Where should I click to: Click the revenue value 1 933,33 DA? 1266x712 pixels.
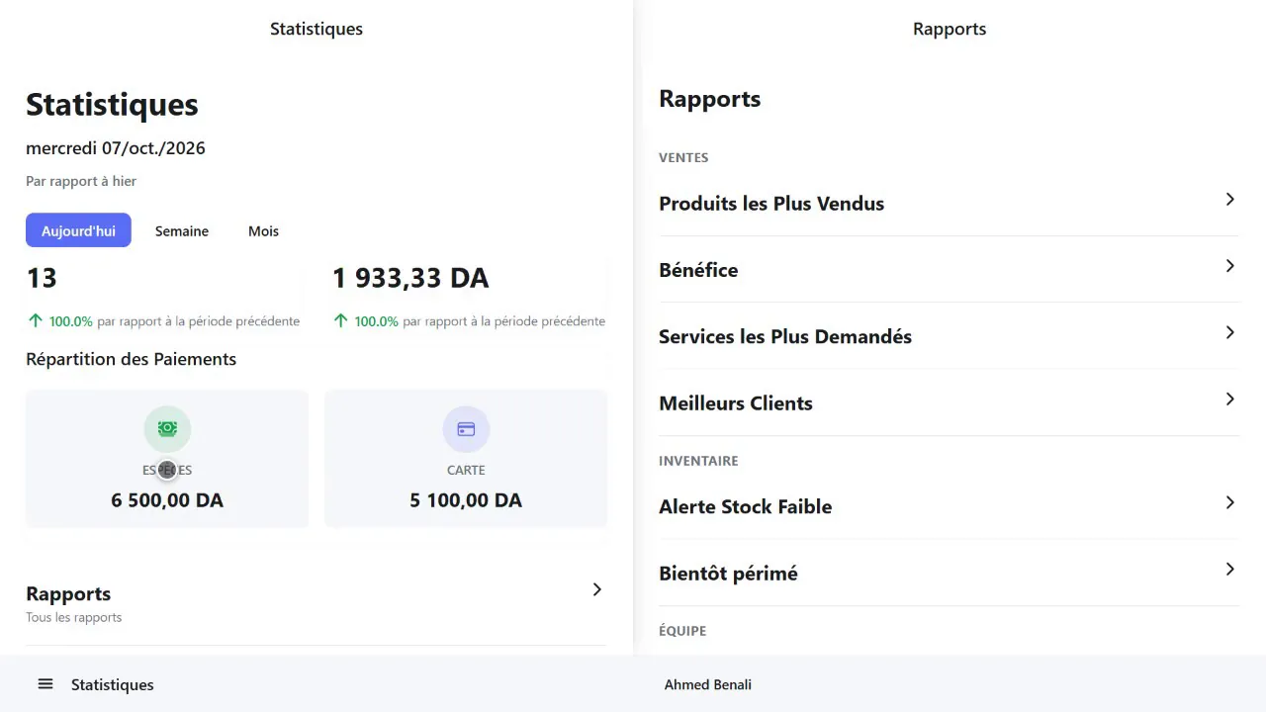410,278
